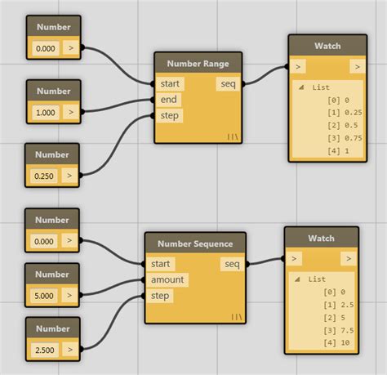The image size is (387, 375).
Task: Click output port of Number node 5.000
Action: (69, 295)
